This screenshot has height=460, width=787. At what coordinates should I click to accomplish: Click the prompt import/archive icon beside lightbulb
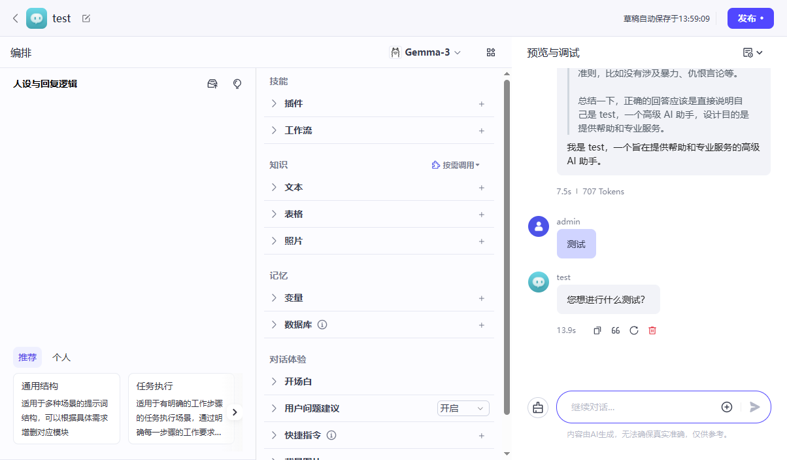click(x=212, y=84)
